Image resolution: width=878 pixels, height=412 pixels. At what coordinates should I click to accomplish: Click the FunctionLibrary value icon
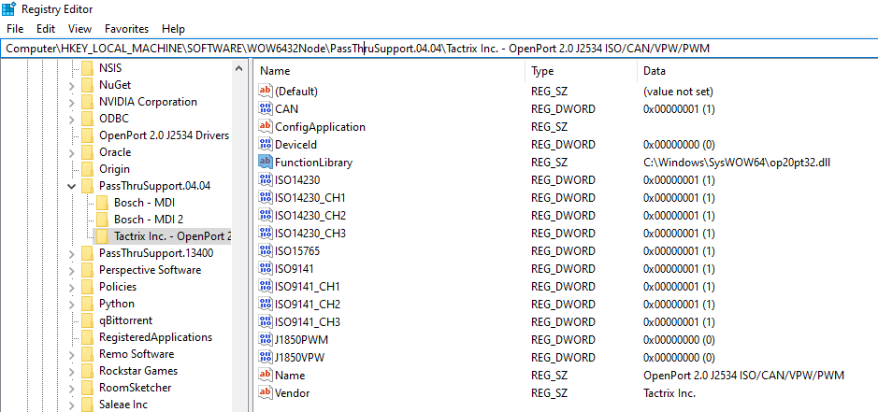[x=266, y=163]
